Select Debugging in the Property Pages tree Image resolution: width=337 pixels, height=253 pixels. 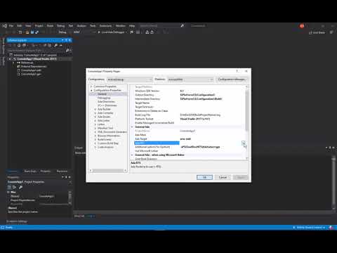104,98
